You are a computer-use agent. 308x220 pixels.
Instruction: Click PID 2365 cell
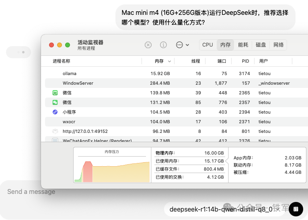point(244,93)
